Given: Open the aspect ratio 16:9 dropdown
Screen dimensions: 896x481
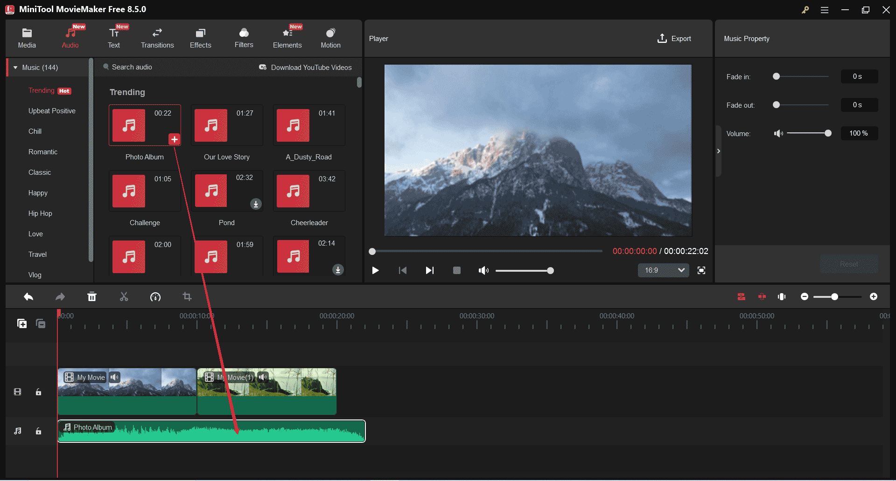Looking at the screenshot, I should click(x=663, y=270).
